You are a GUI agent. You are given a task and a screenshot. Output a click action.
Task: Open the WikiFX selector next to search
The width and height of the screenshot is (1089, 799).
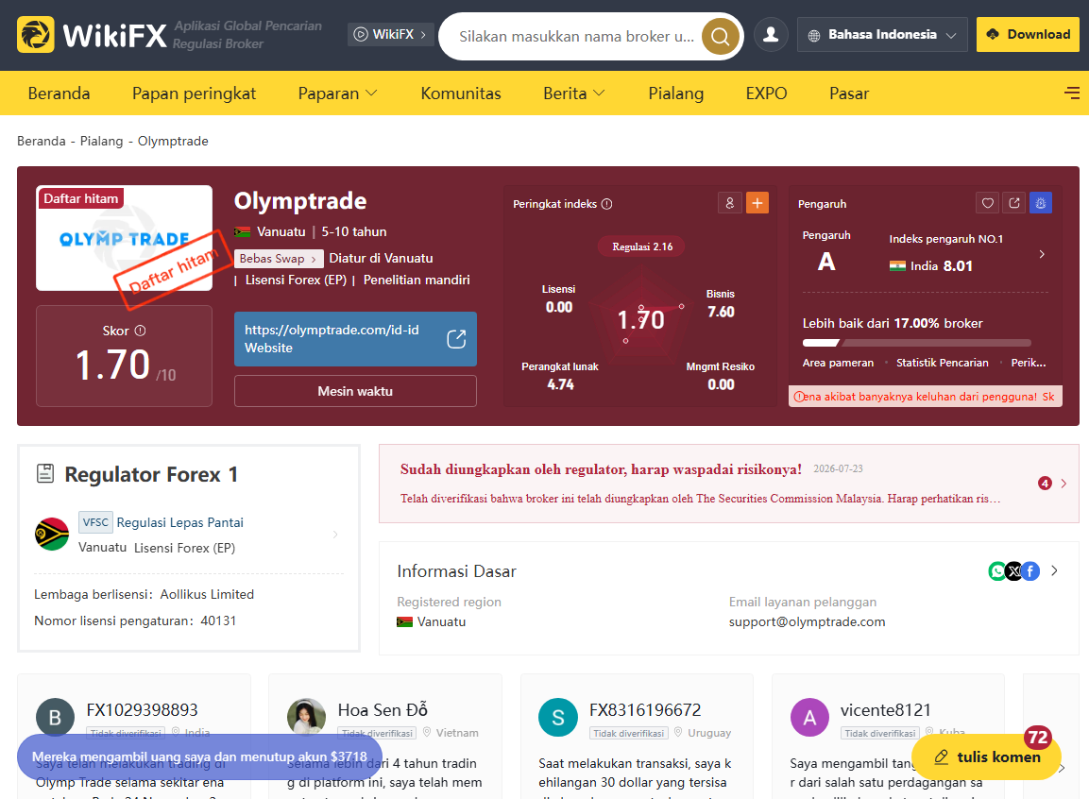click(x=390, y=34)
